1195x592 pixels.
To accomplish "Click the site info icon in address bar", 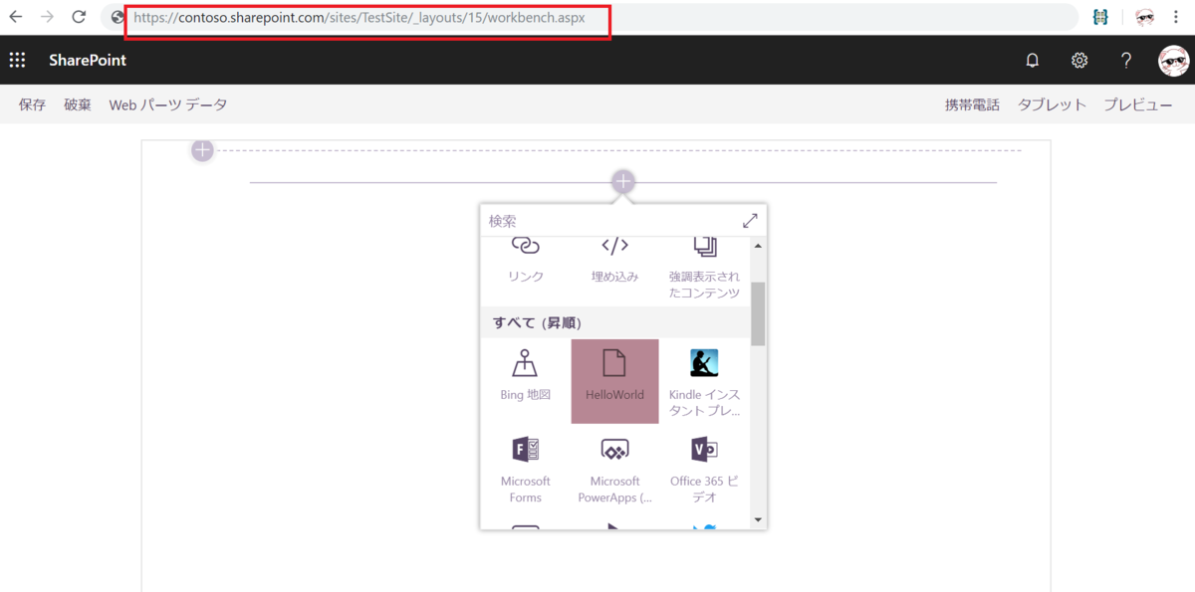I will (119, 17).
